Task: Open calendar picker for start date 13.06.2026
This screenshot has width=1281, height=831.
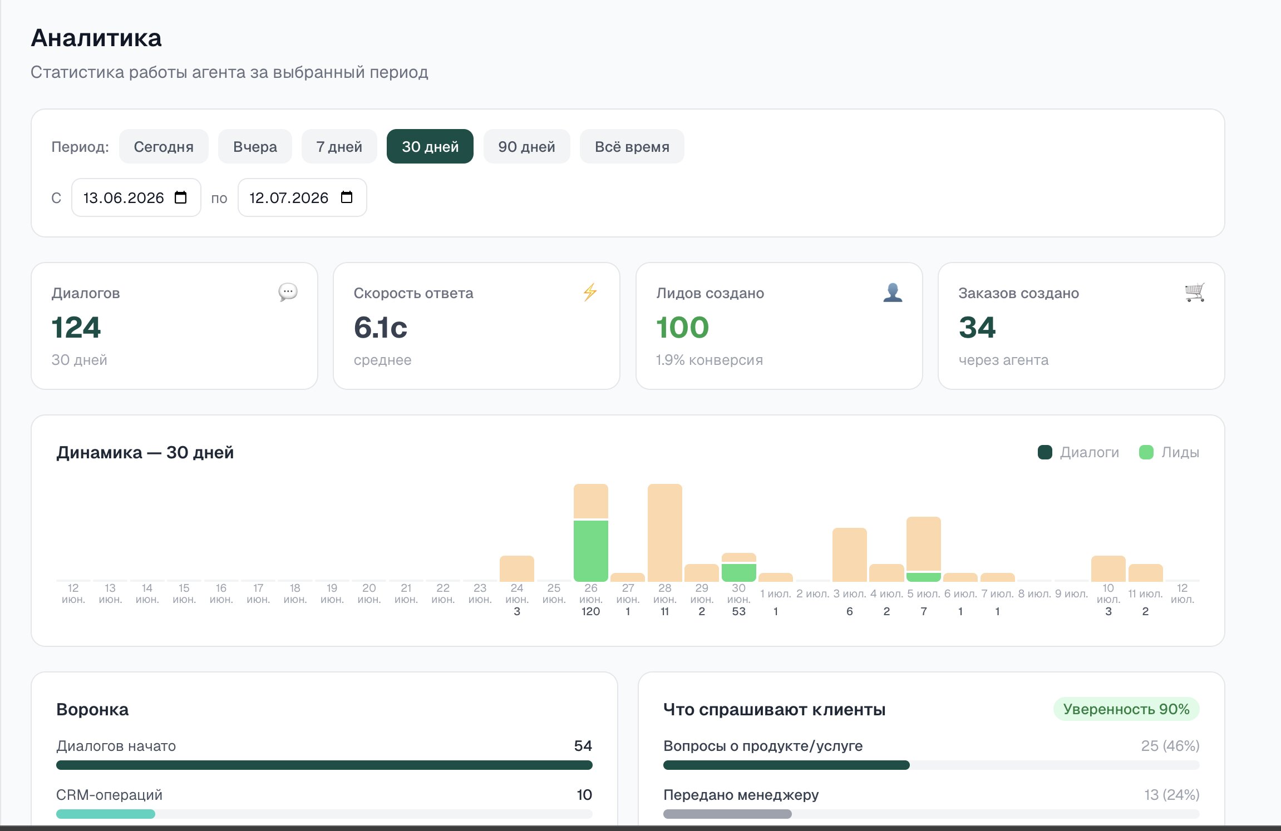Action: (x=180, y=197)
